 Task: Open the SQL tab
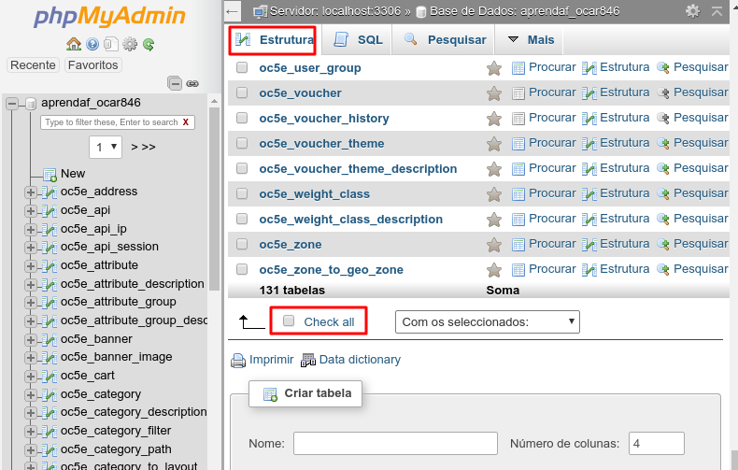(x=359, y=40)
